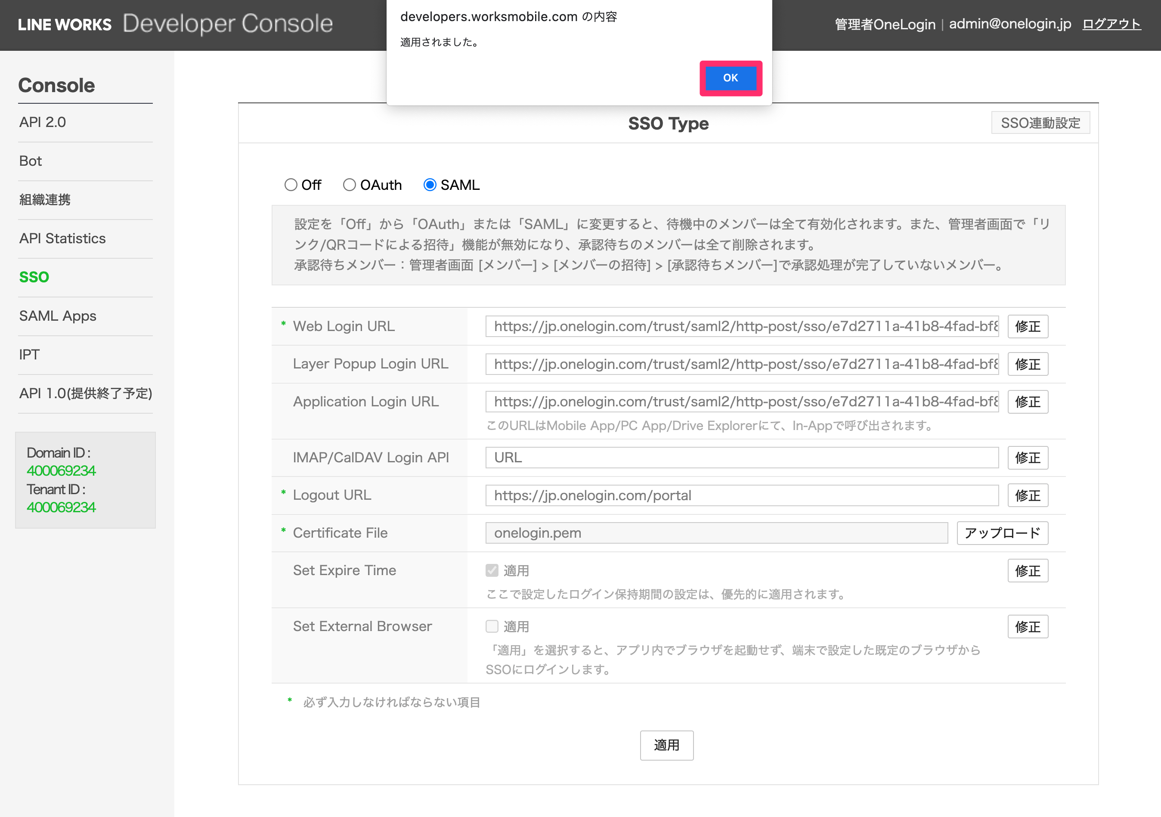Click the 必ず入力しなければならない項目 note

tap(391, 702)
